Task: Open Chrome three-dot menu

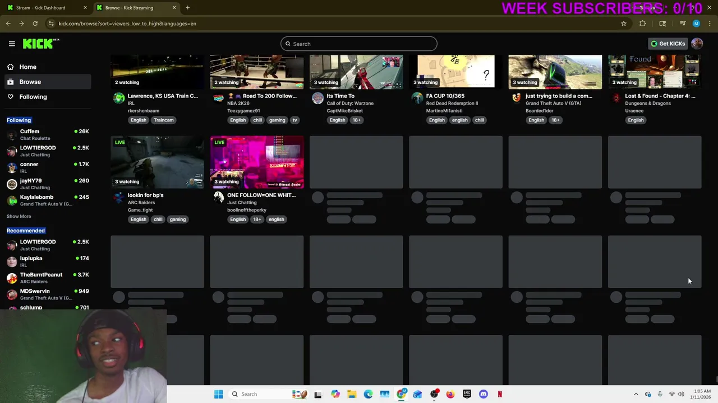Action: click(x=710, y=24)
